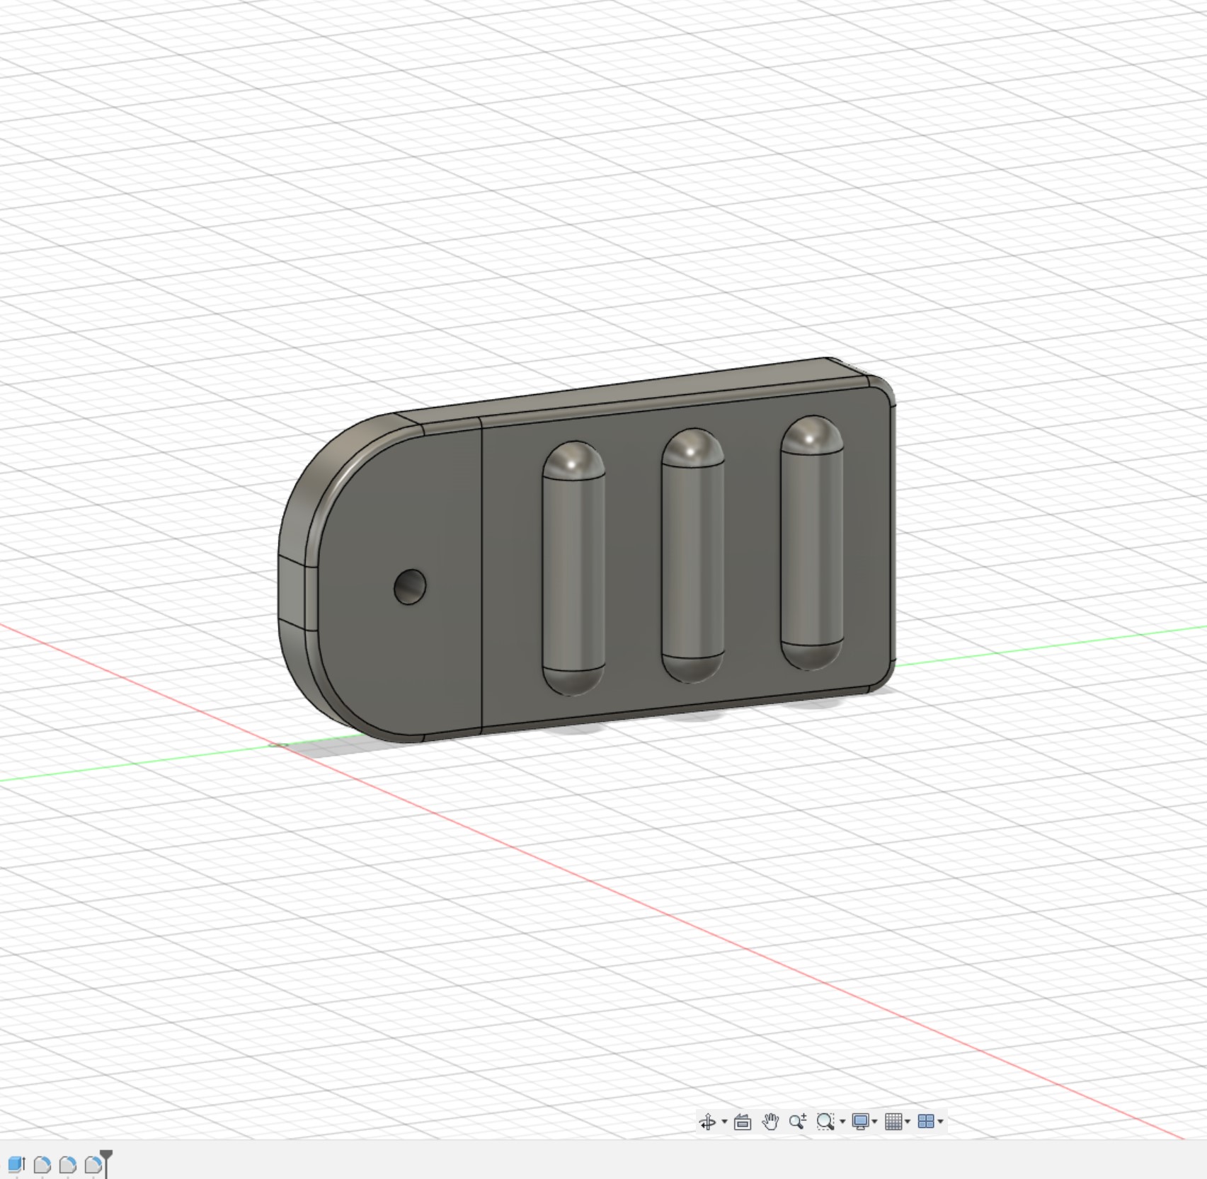Select the Orbit tool in the navigation bar
Screen dimensions: 1207x1179
point(707,1122)
